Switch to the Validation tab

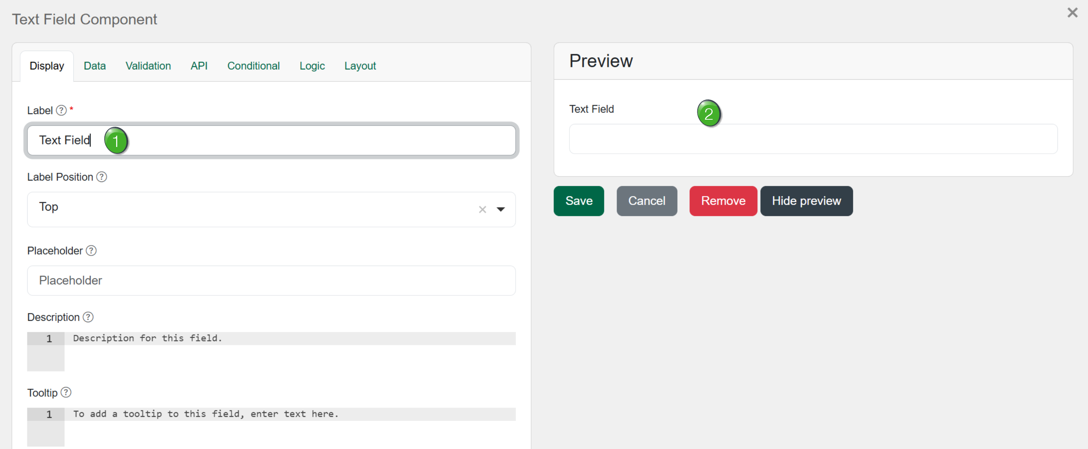148,66
